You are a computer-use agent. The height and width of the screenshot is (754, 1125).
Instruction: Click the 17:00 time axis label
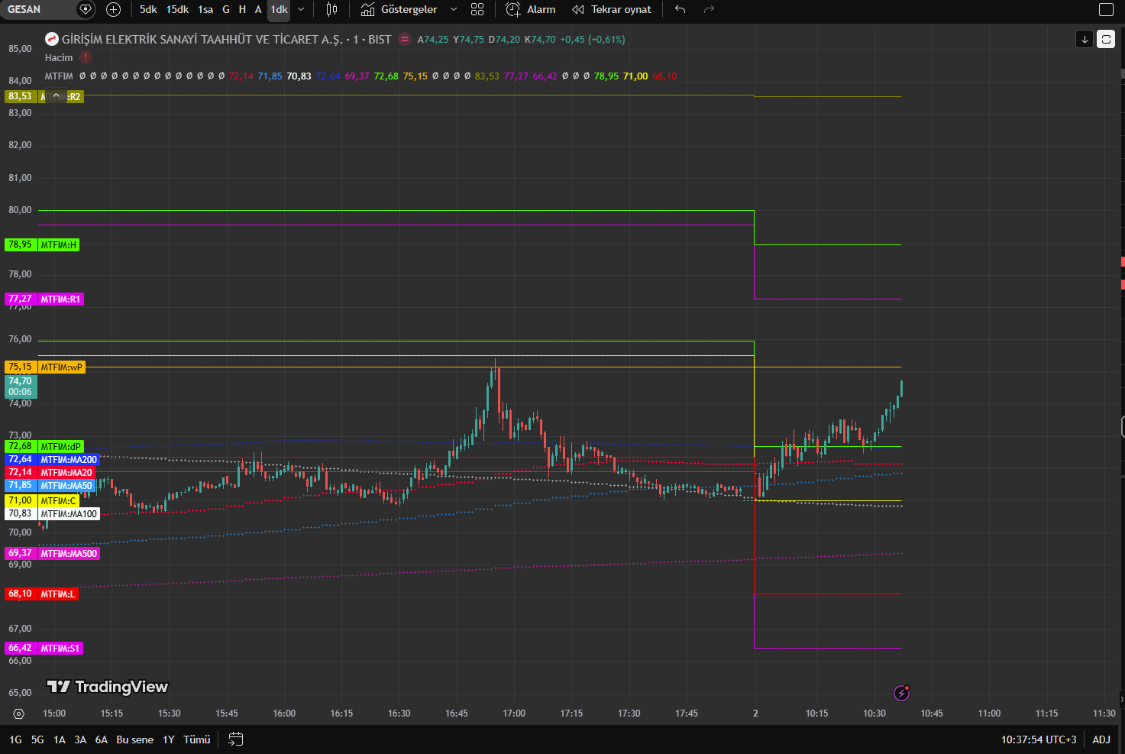514,714
